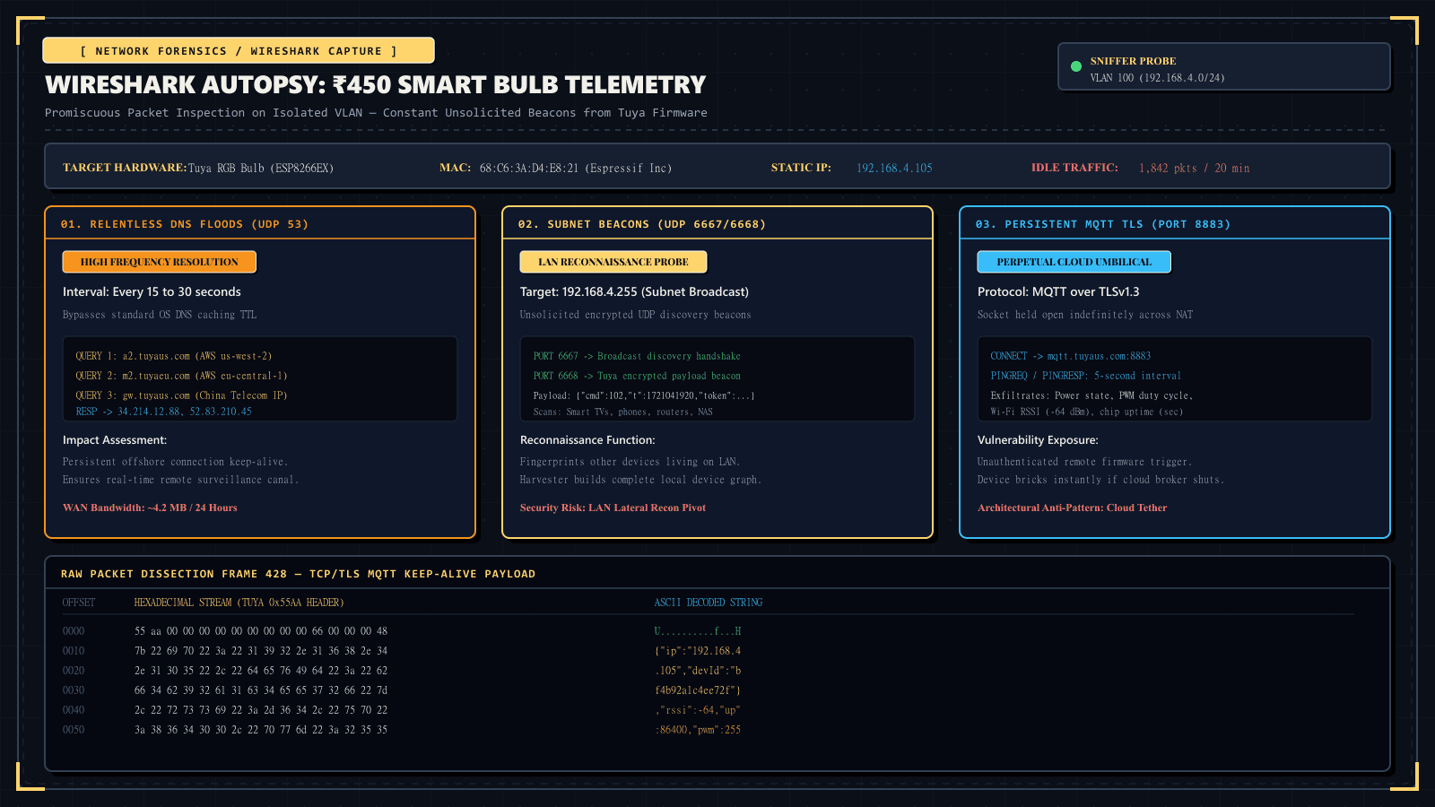Click the Vulnerability Exposure heading

pos(1038,440)
